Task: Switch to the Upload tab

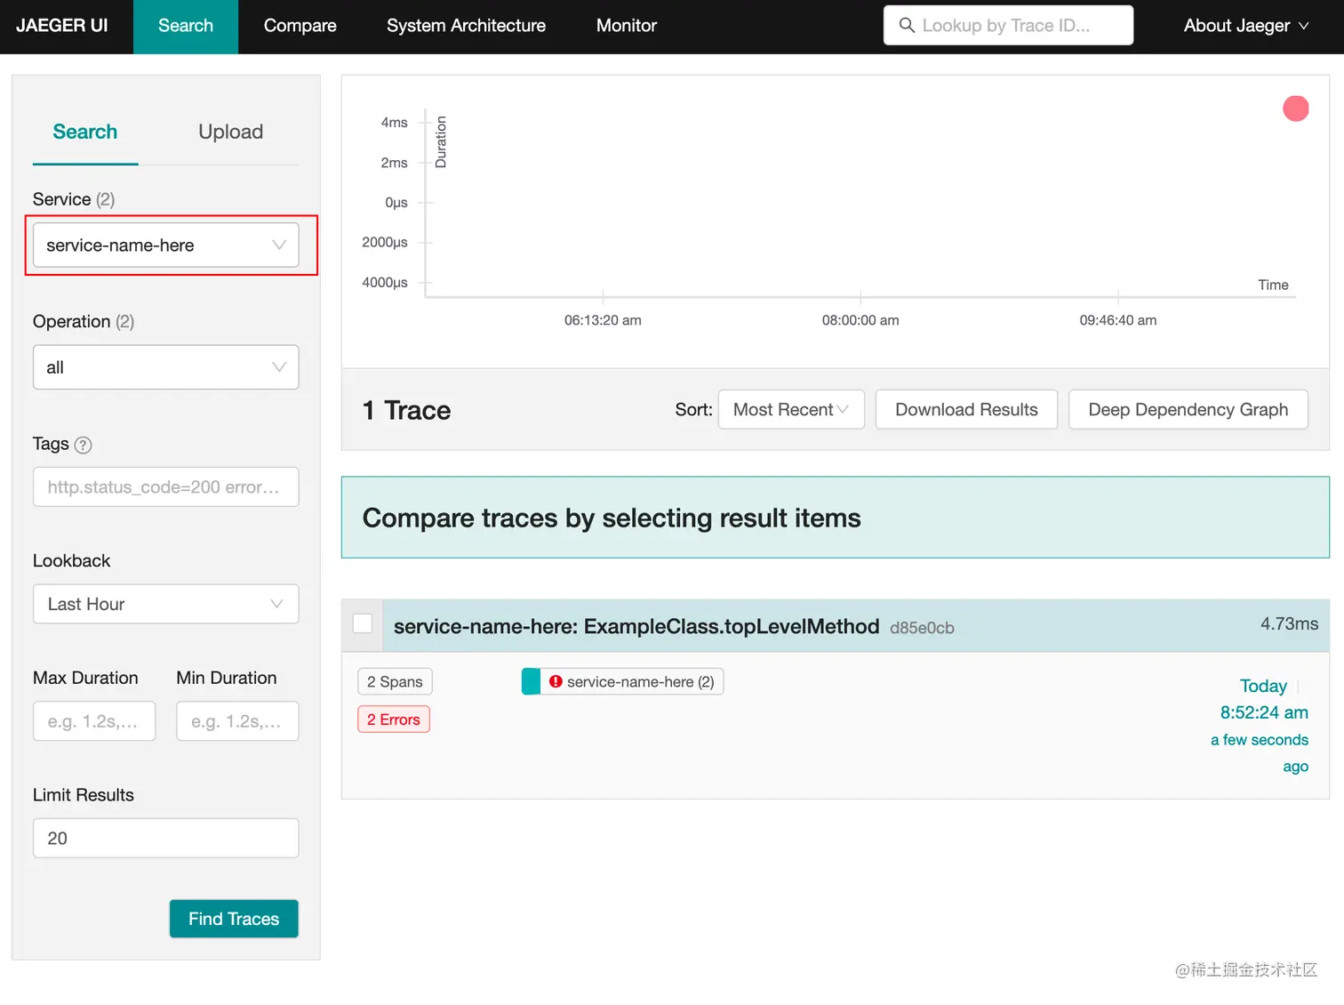Action: coord(231,132)
